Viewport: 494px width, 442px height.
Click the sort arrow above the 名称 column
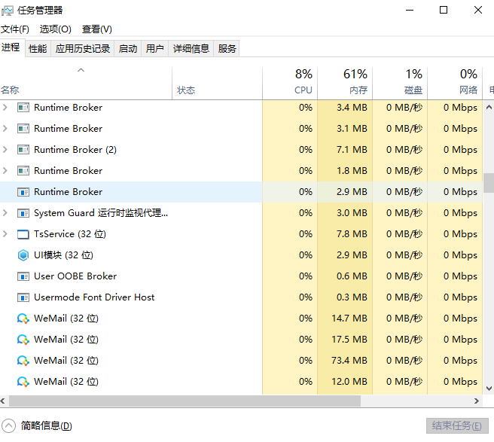[x=81, y=70]
